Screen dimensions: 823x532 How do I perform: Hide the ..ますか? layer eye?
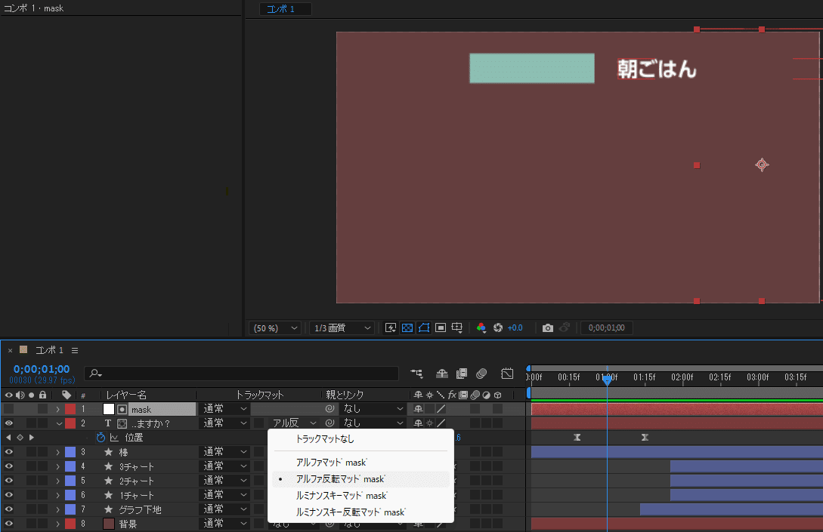pyautogui.click(x=9, y=423)
